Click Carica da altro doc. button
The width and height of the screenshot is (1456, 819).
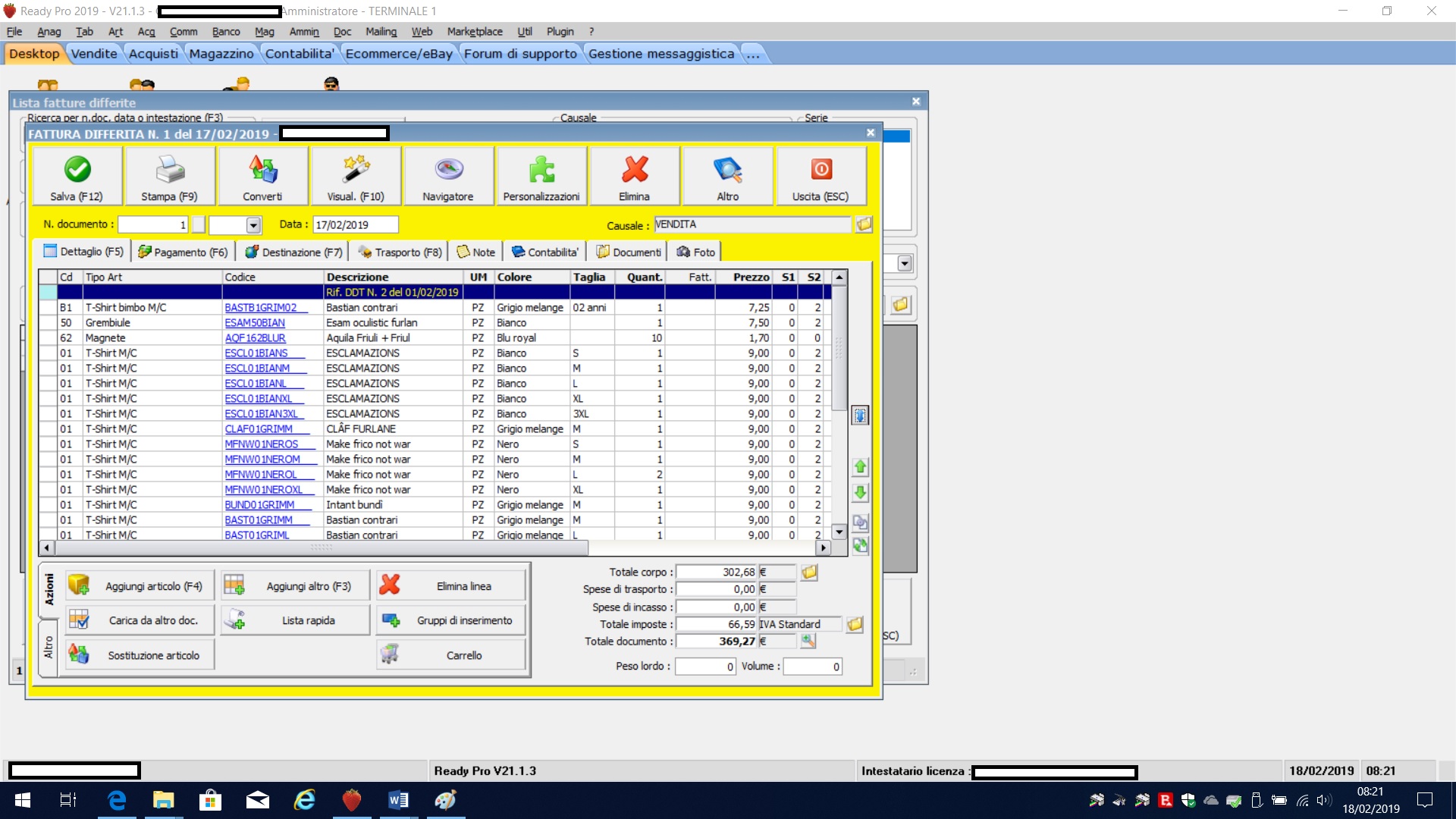click(x=140, y=620)
